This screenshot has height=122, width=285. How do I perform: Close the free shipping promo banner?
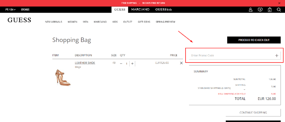tap(279, 3)
